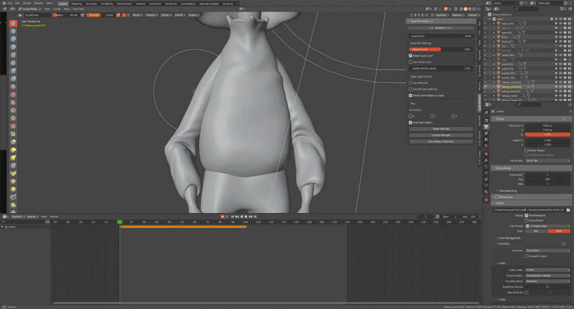Click the pin icon in the properties Scene header
The width and height of the screenshot is (574, 309).
[x=570, y=111]
